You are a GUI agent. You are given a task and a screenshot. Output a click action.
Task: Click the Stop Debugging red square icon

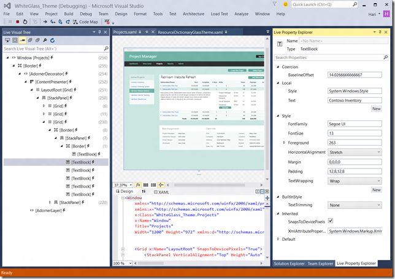point(18,22)
